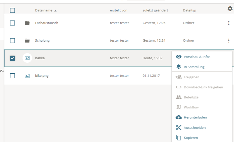The width and height of the screenshot is (234, 142).
Task: Click the download cloud icon
Action: pyautogui.click(x=179, y=117)
